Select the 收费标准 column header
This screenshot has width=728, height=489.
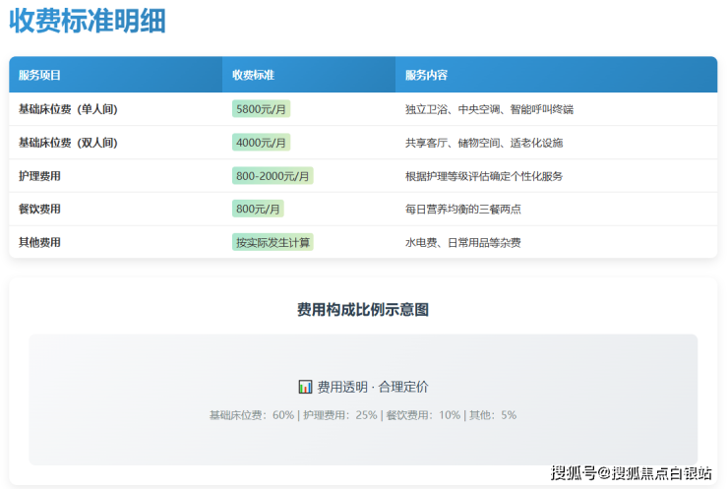[253, 75]
